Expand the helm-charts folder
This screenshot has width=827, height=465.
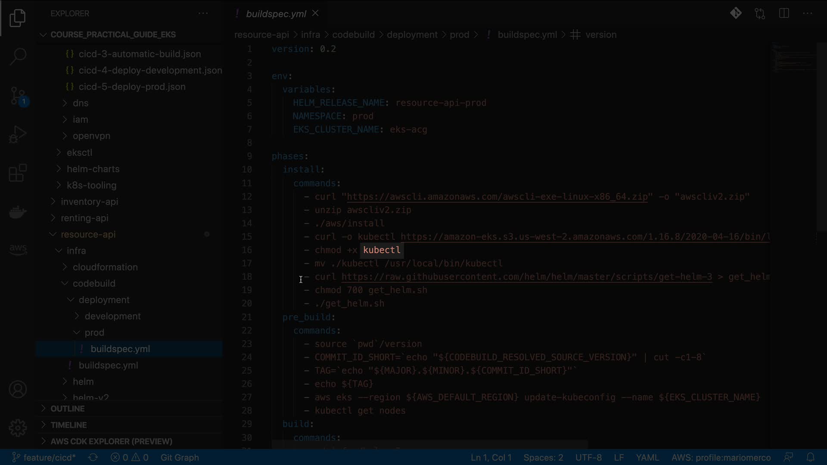point(93,169)
